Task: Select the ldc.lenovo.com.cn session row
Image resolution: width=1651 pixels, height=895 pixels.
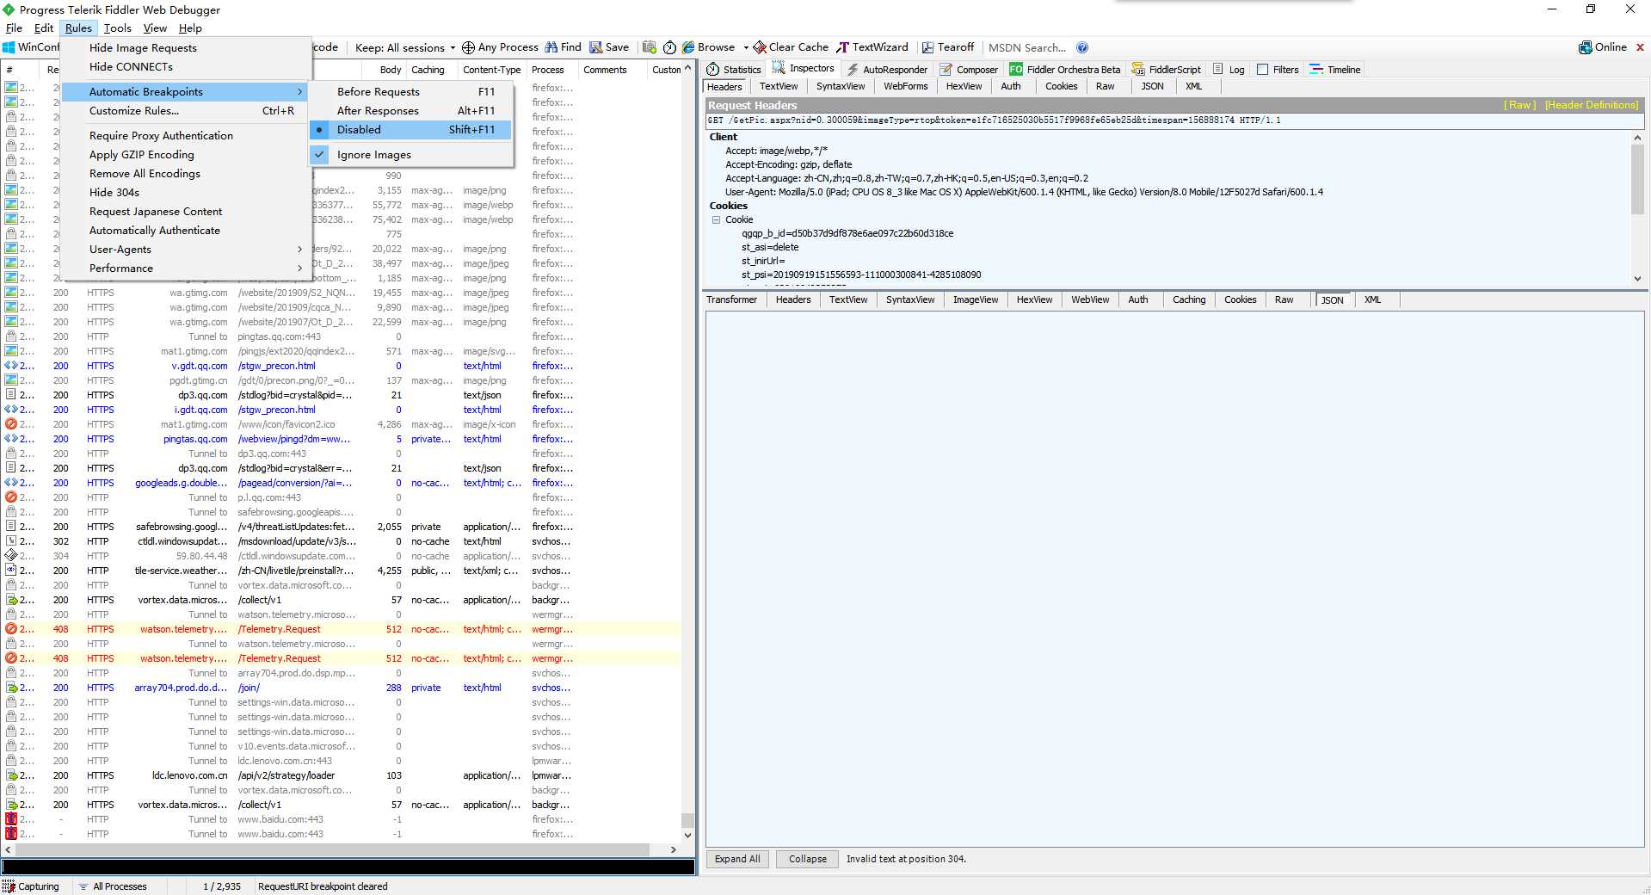Action: tap(342, 775)
